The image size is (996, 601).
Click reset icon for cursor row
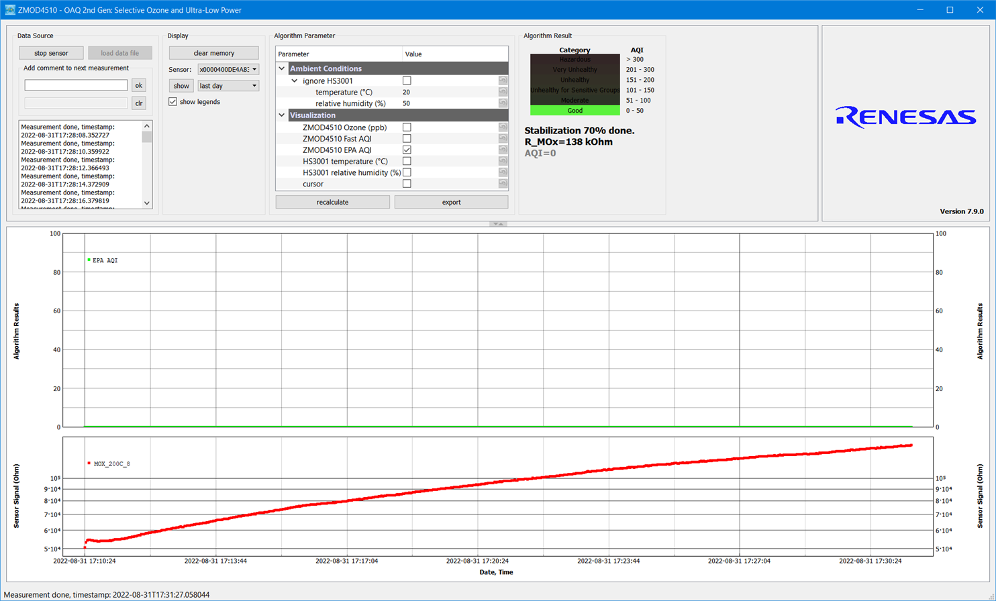(503, 184)
